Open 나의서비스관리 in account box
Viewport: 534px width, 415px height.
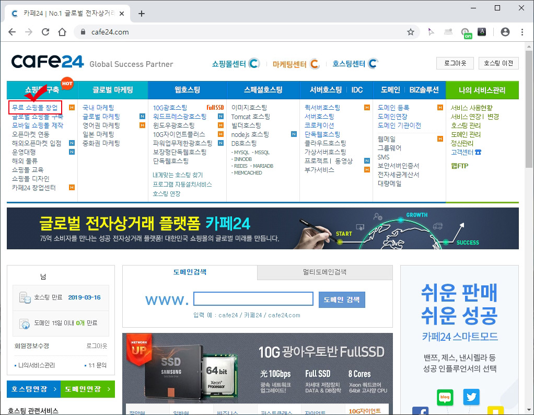pos(36,365)
